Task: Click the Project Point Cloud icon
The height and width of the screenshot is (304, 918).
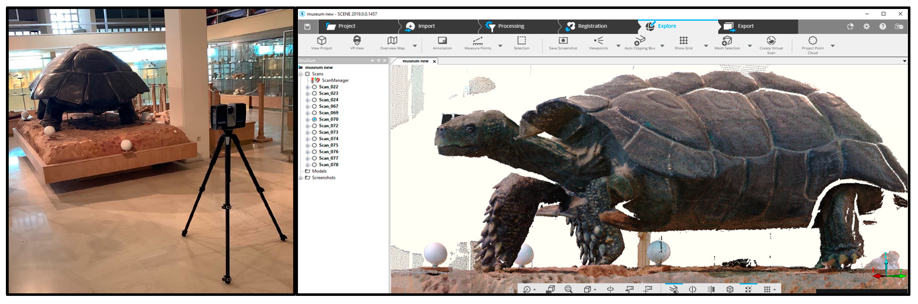Action: coord(813,41)
